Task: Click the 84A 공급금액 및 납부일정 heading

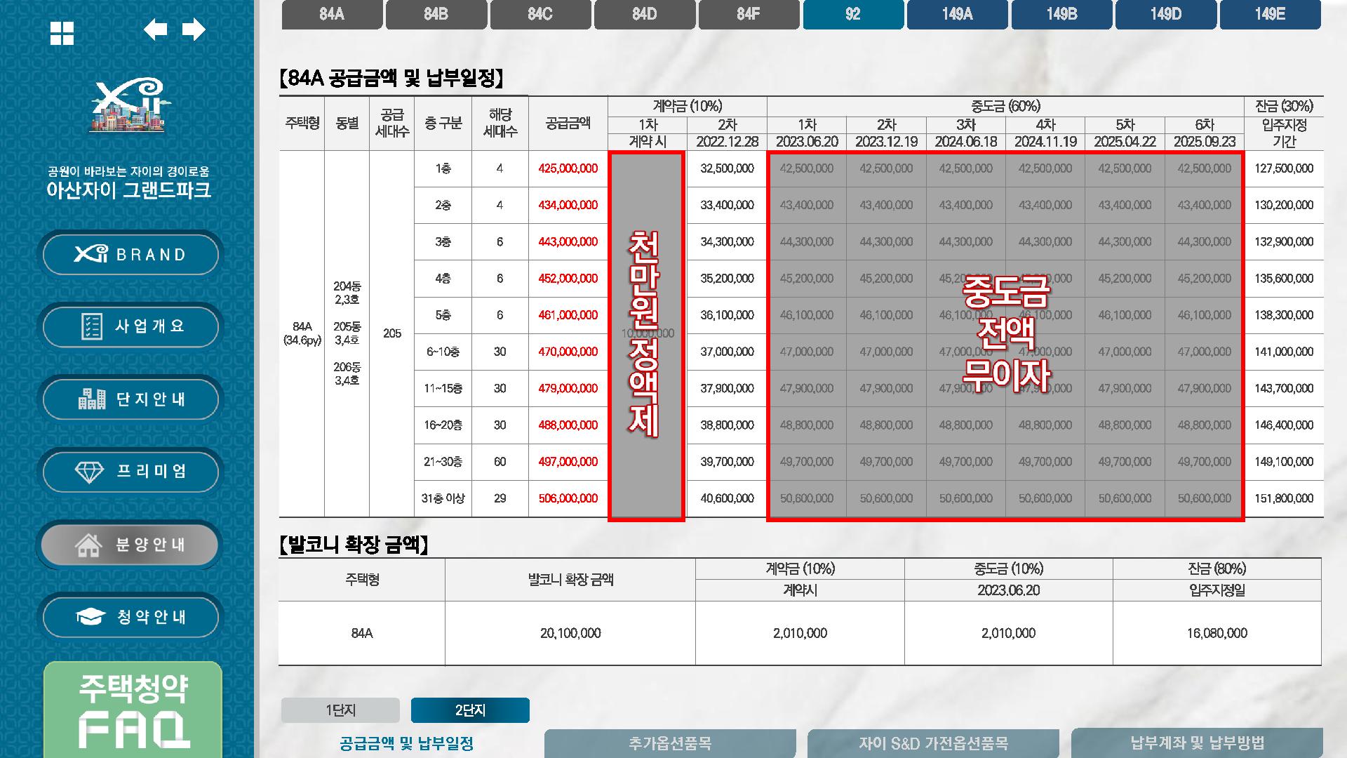Action: (391, 78)
